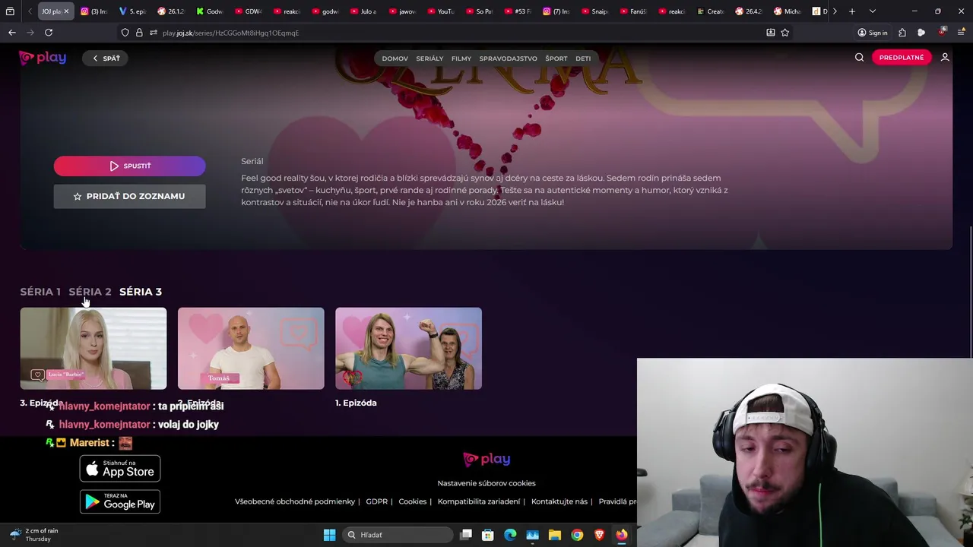Open episode 2 thumbnail with Tomáš
The height and width of the screenshot is (547, 973).
click(x=251, y=349)
